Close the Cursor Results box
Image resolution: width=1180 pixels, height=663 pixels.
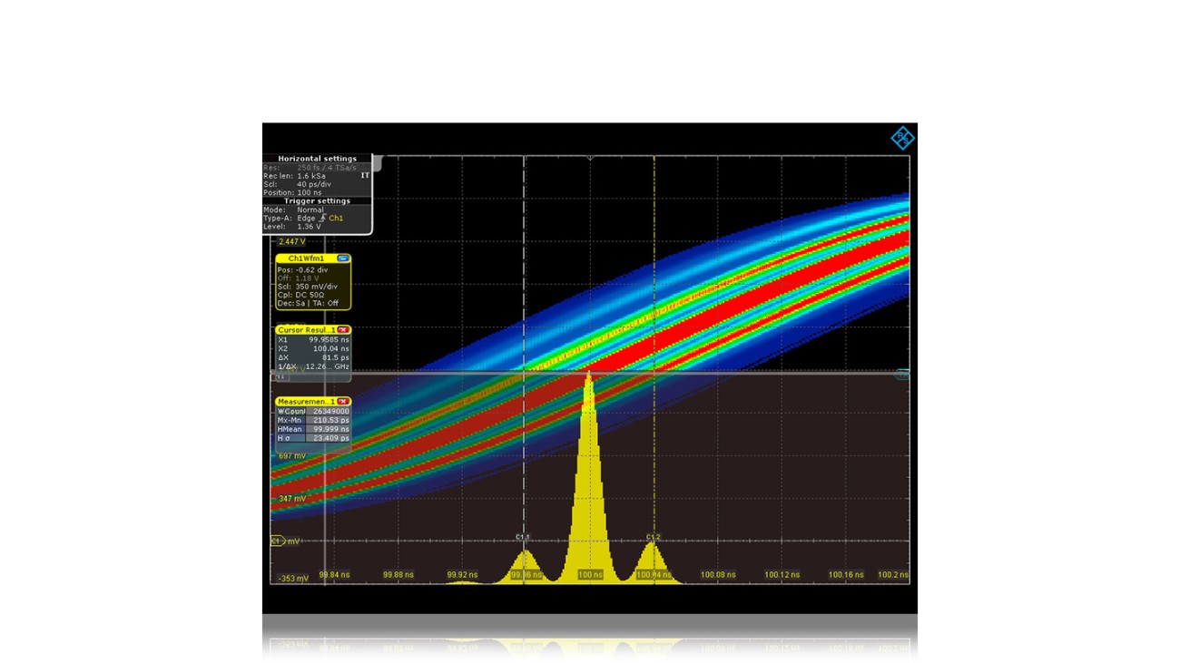point(343,330)
